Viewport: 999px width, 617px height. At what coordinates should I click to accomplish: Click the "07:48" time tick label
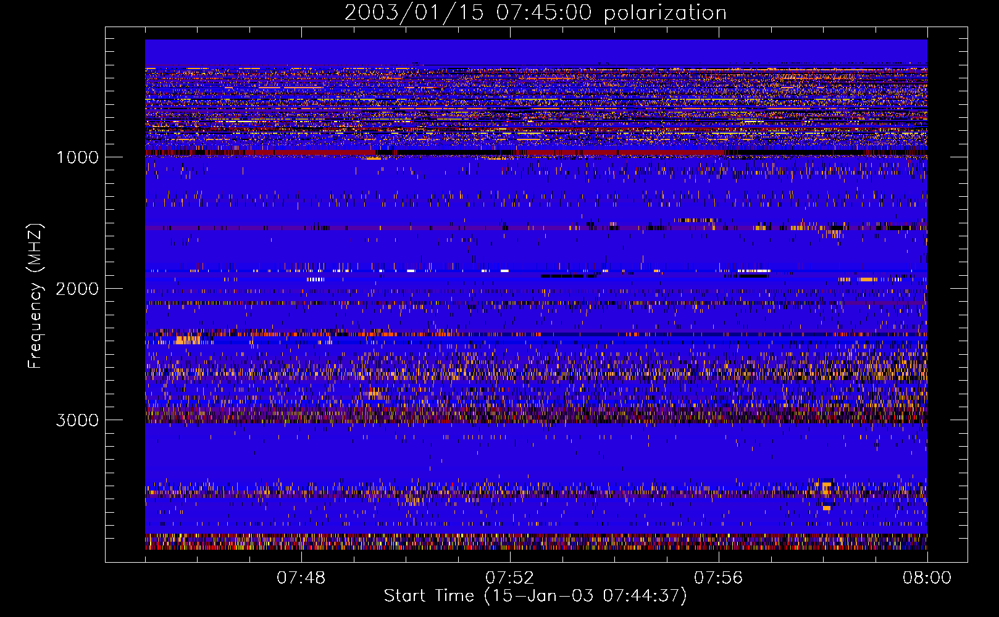[x=301, y=578]
